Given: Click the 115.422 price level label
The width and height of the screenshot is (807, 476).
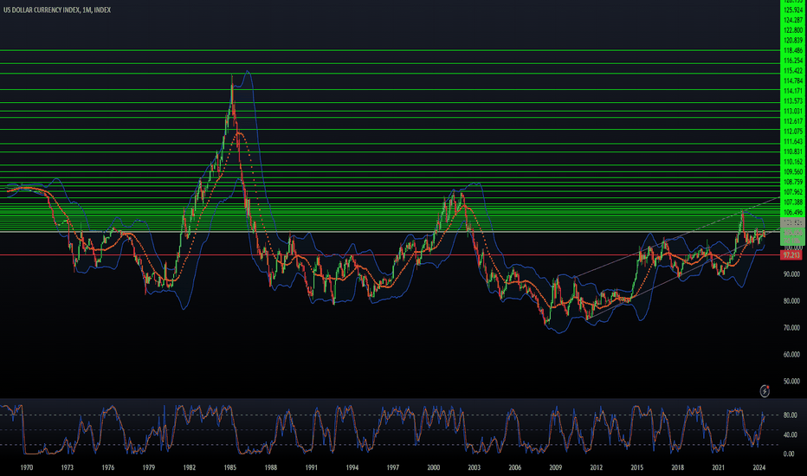Looking at the screenshot, I should pos(793,70).
